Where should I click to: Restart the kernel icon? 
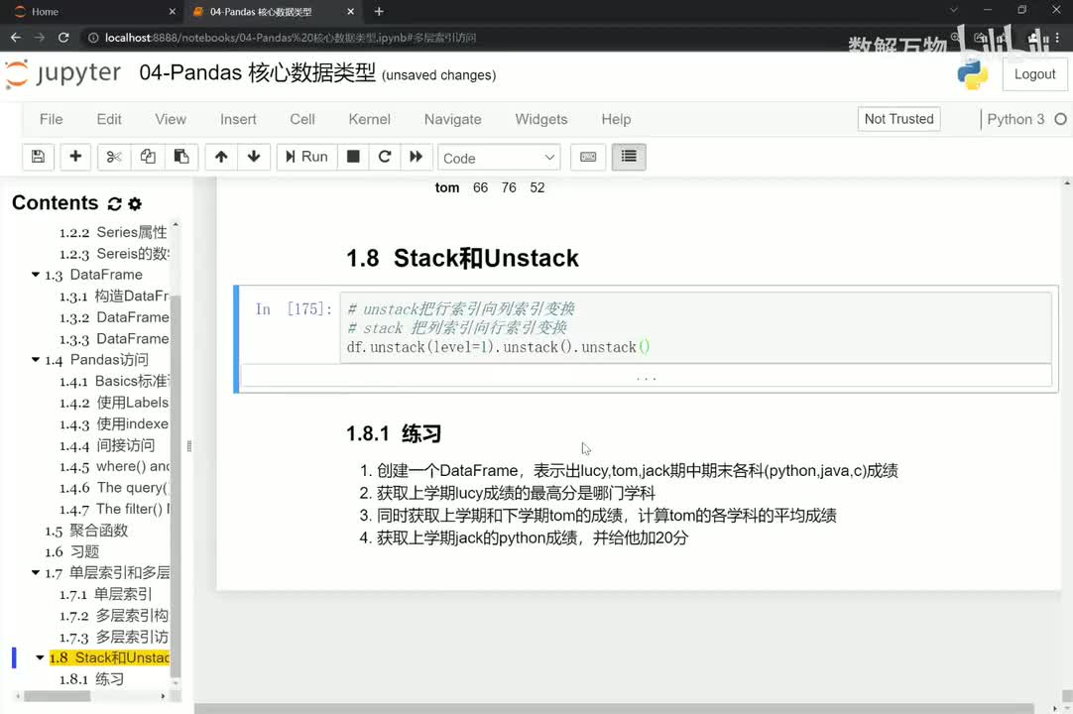(385, 157)
